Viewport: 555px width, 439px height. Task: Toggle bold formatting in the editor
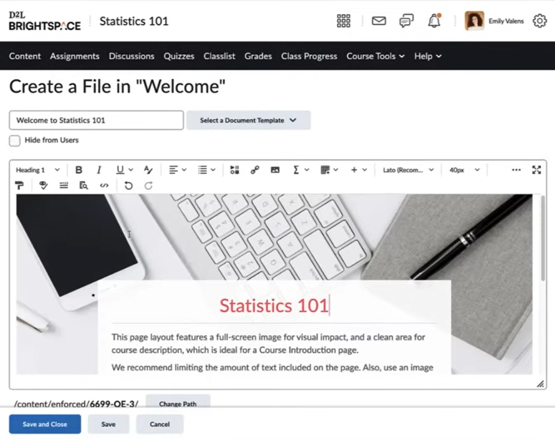(x=79, y=170)
